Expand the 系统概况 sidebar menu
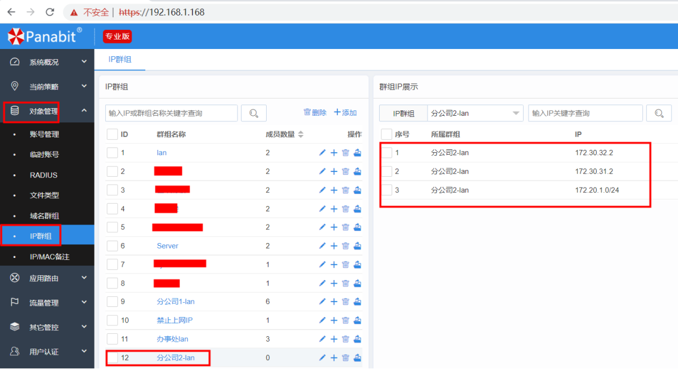Image resolution: width=678 pixels, height=369 pixels. coord(47,62)
